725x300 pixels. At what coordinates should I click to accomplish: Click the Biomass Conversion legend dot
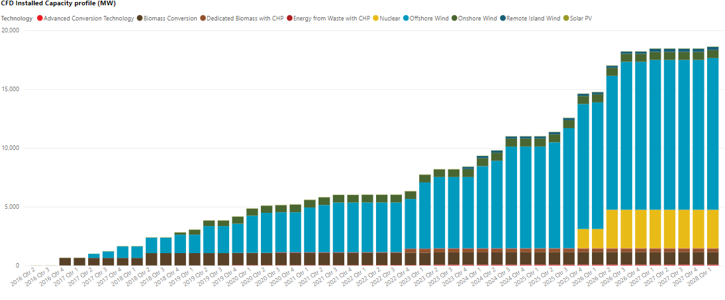coord(139,18)
